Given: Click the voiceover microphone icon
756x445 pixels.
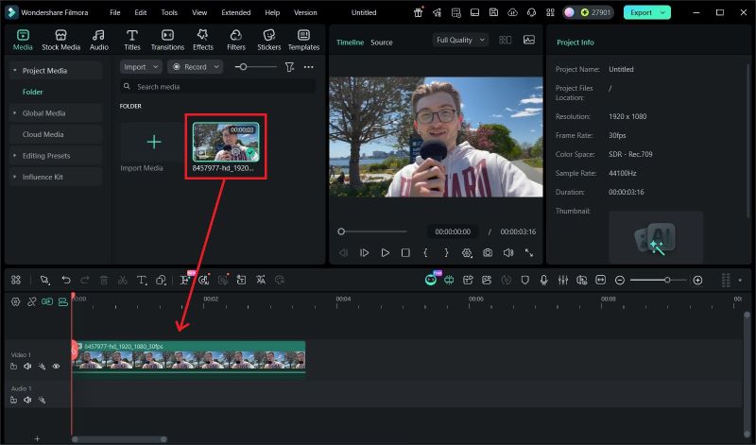Looking at the screenshot, I should tap(544, 280).
